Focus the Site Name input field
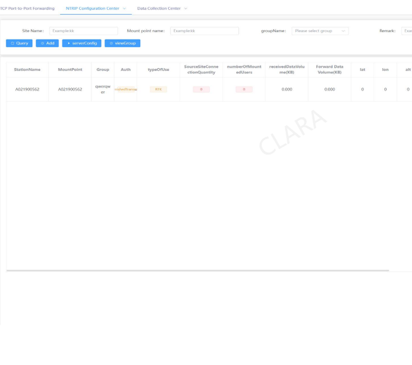The height and width of the screenshot is (365, 412). point(84,31)
